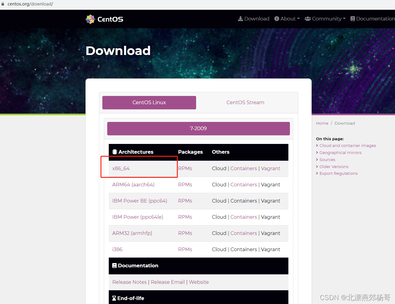Click the Documentation book icon in table
Screen dimensions: 395x304
(x=115, y=266)
